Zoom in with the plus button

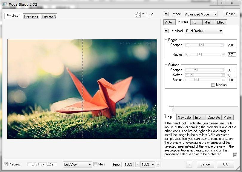pyautogui.click(x=158, y=165)
